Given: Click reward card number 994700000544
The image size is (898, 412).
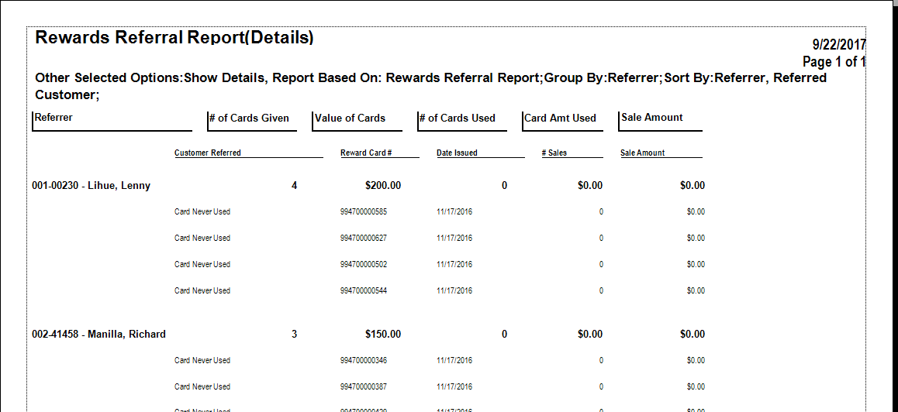Looking at the screenshot, I should (x=363, y=291).
